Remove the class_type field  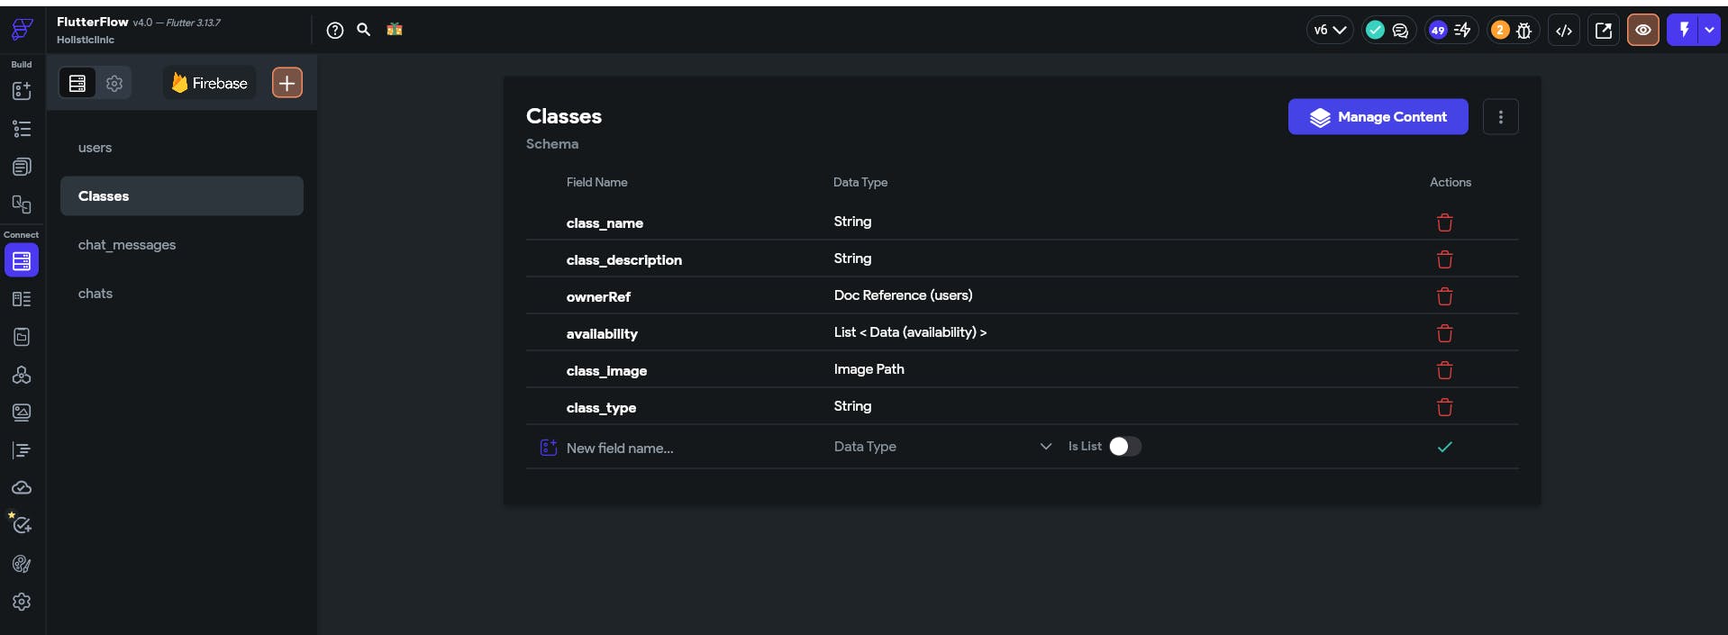(1444, 407)
